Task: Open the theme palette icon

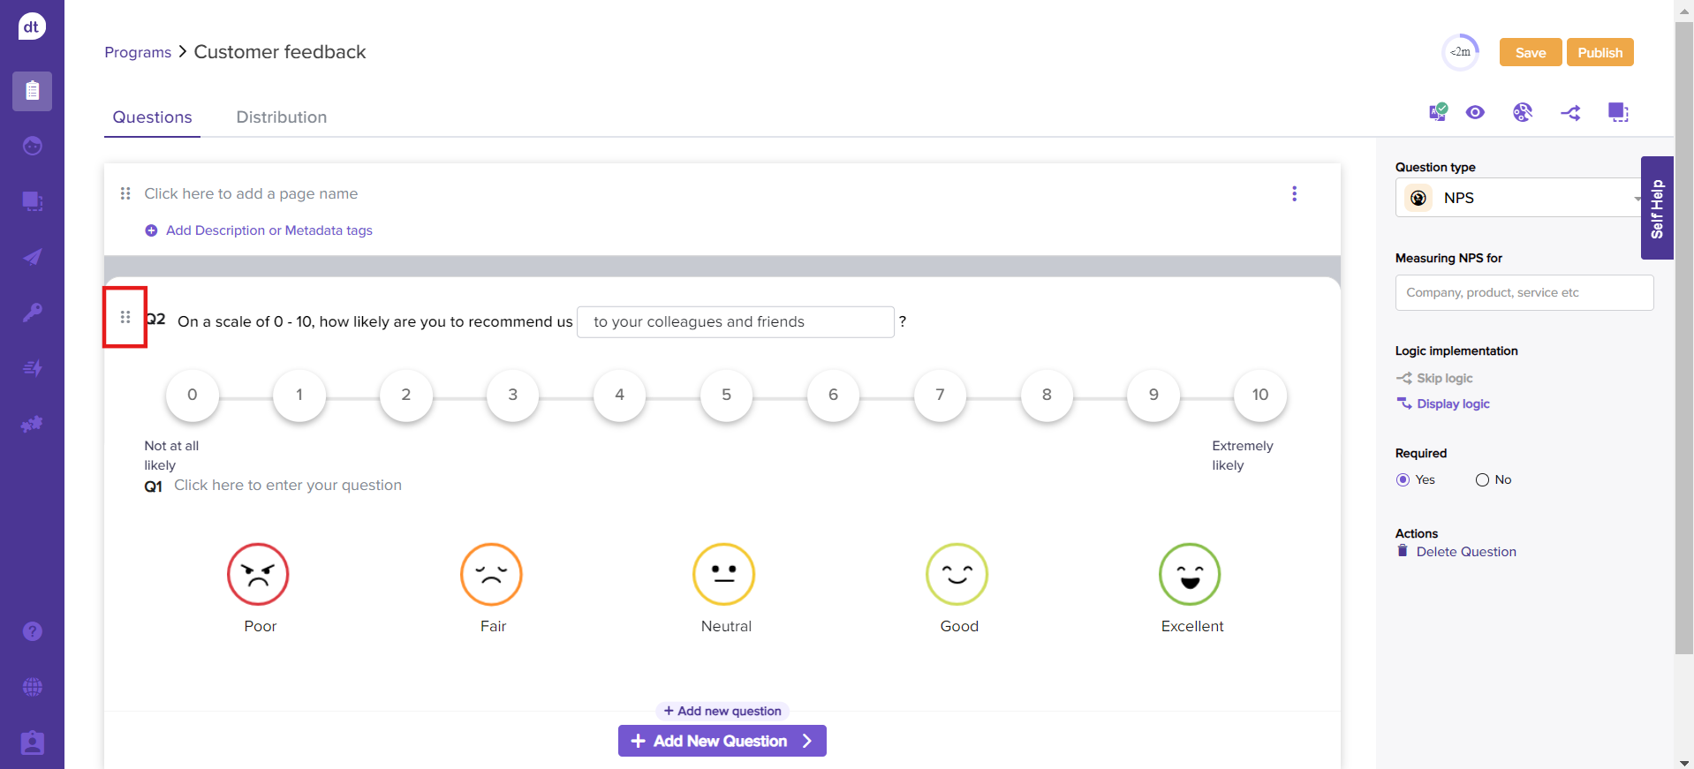Action: 1522,112
